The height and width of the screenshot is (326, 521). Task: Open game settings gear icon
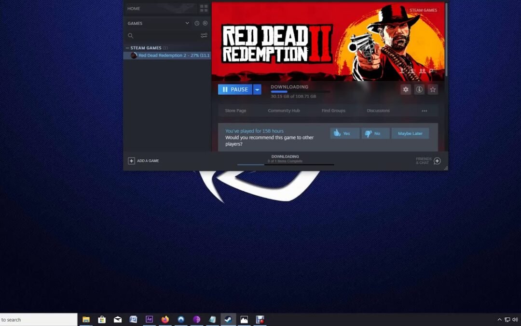coord(405,89)
